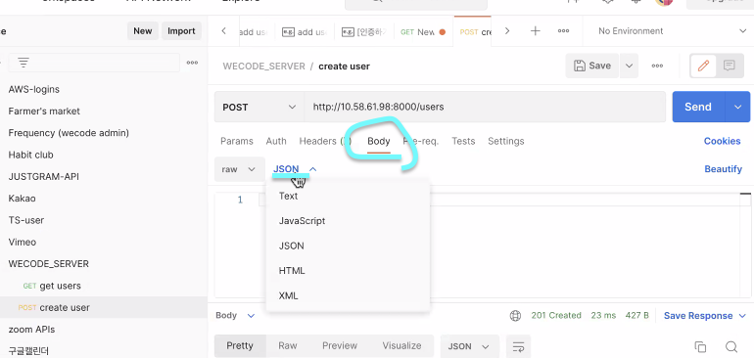The height and width of the screenshot is (358, 754).
Task: Switch to comments mode icon
Action: (x=729, y=66)
